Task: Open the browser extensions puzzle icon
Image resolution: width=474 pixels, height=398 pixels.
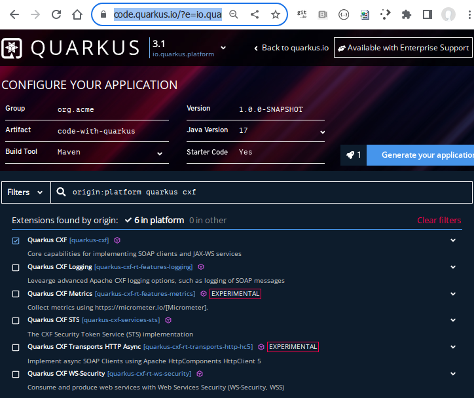Action: point(407,14)
